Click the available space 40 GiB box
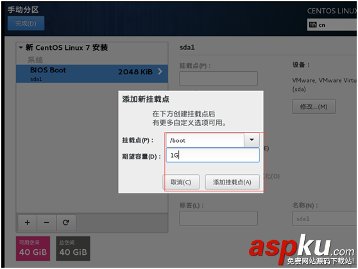Screen dimensions: 358x269 tap(33, 249)
